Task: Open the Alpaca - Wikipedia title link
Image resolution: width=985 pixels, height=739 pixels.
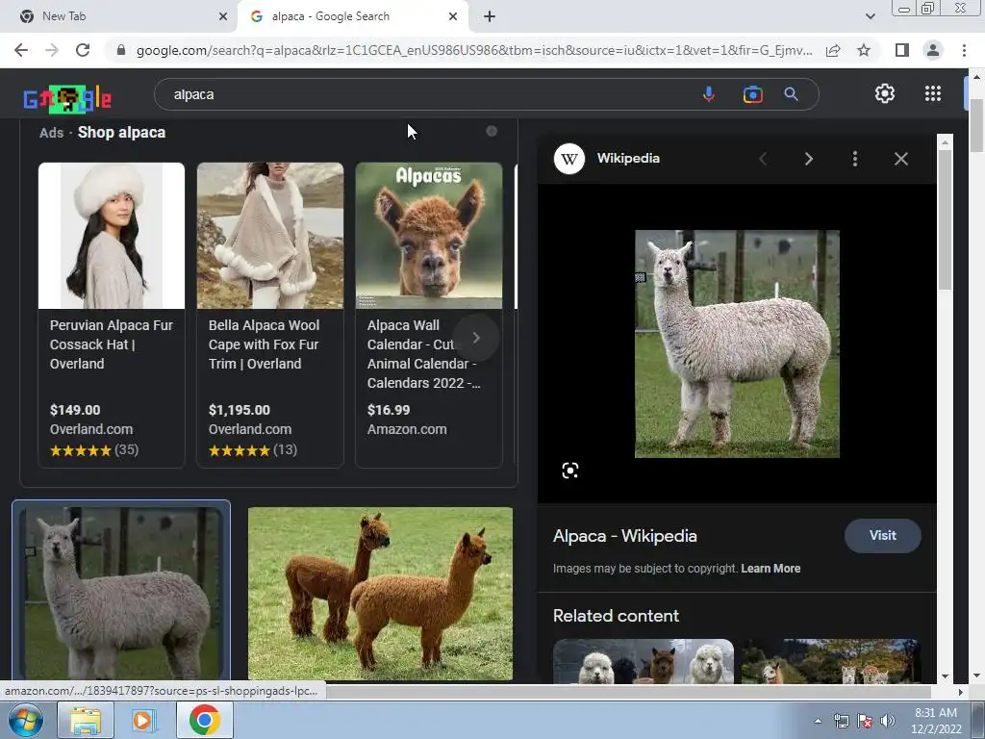Action: 625,536
